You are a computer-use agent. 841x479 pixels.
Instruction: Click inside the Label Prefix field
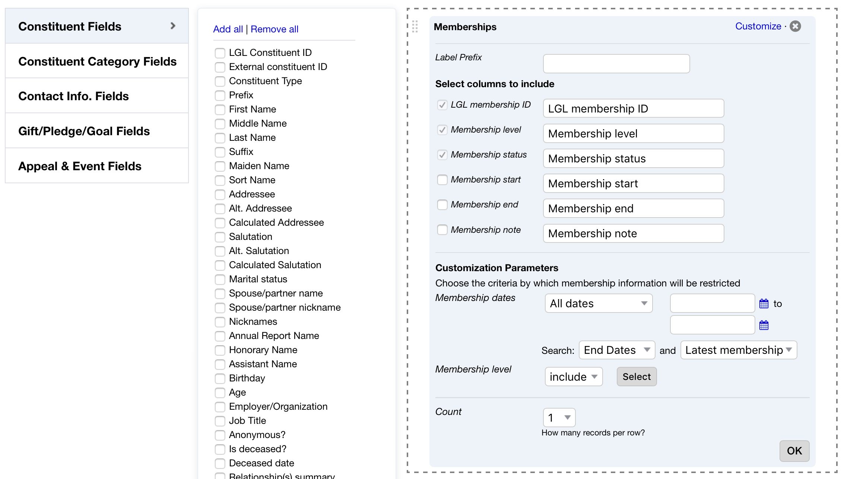[x=616, y=63]
